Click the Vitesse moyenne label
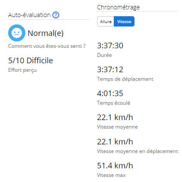The image size is (182, 182). (117, 127)
